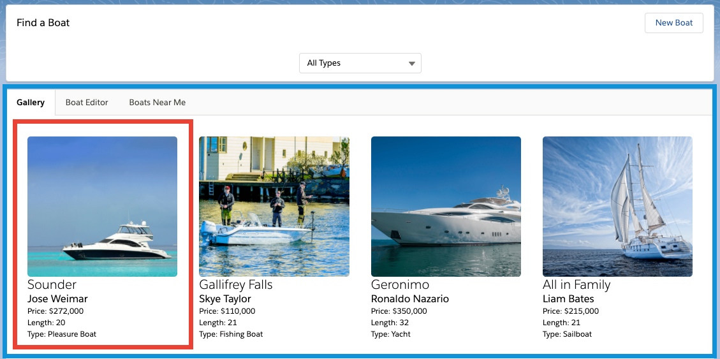The width and height of the screenshot is (720, 359).
Task: Click owner name Jose Weimar
Action: coord(57,299)
